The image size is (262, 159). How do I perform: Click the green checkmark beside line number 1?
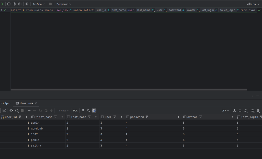(5, 10)
